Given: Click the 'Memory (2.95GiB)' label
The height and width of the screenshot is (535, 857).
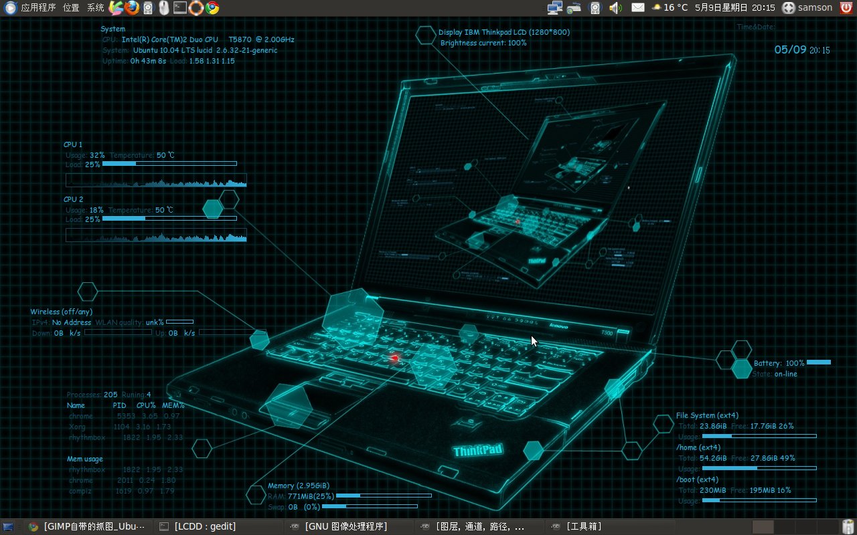Looking at the screenshot, I should 299,486.
